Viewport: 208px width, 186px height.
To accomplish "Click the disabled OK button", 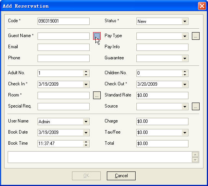I will tap(86, 176).
